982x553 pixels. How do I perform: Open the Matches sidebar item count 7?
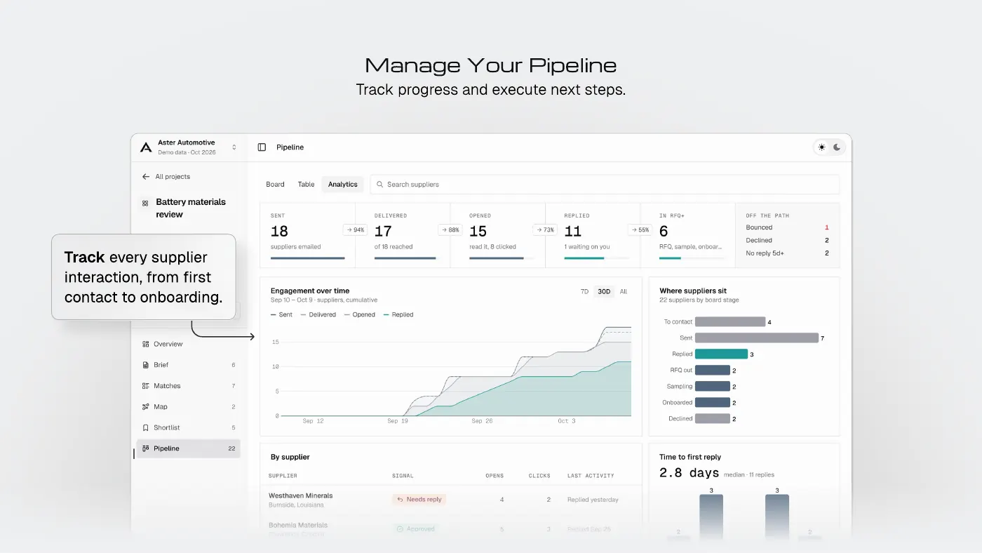[234, 386]
